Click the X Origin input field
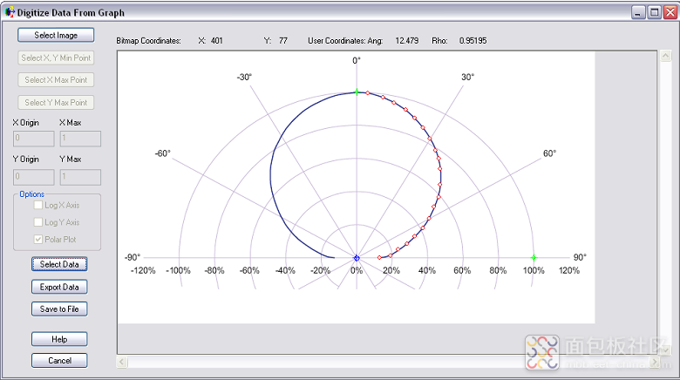The image size is (680, 380). pos(34,139)
